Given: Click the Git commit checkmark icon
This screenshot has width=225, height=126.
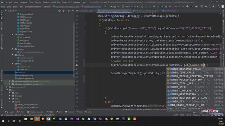Looking at the screenshot, I should coord(184,7).
